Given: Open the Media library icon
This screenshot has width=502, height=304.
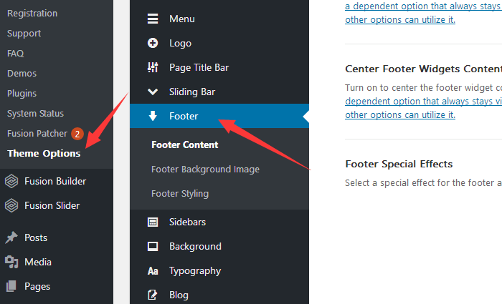Looking at the screenshot, I should point(11,262).
